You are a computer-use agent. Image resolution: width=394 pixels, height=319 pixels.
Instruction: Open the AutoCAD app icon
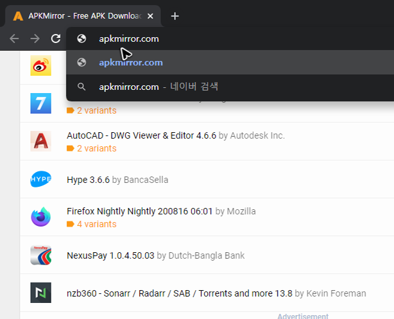click(40, 141)
